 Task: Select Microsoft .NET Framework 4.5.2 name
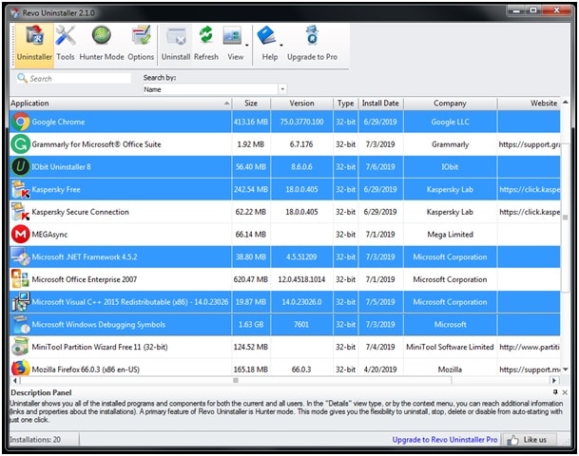click(85, 256)
